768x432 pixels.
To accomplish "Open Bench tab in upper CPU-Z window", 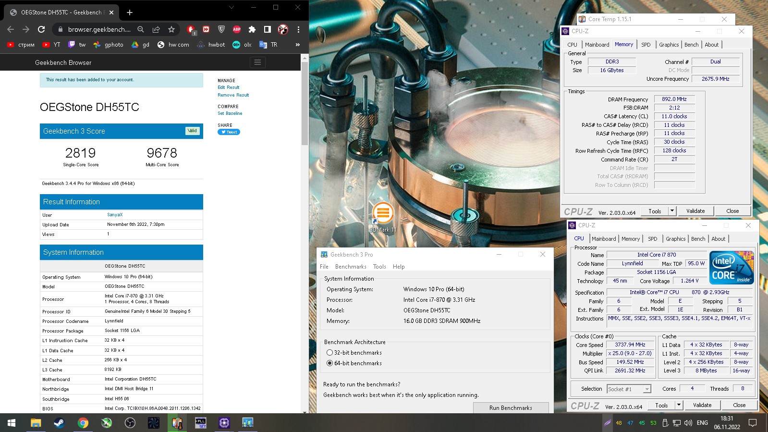I will (691, 45).
